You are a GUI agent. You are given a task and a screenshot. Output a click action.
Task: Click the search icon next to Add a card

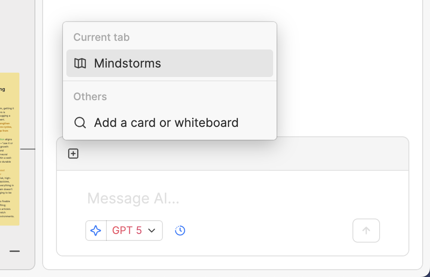pos(80,123)
